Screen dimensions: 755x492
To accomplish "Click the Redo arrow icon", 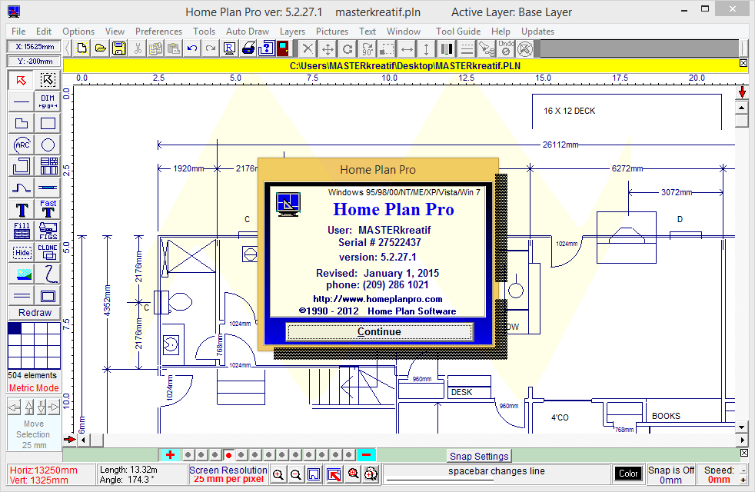I will point(211,48).
